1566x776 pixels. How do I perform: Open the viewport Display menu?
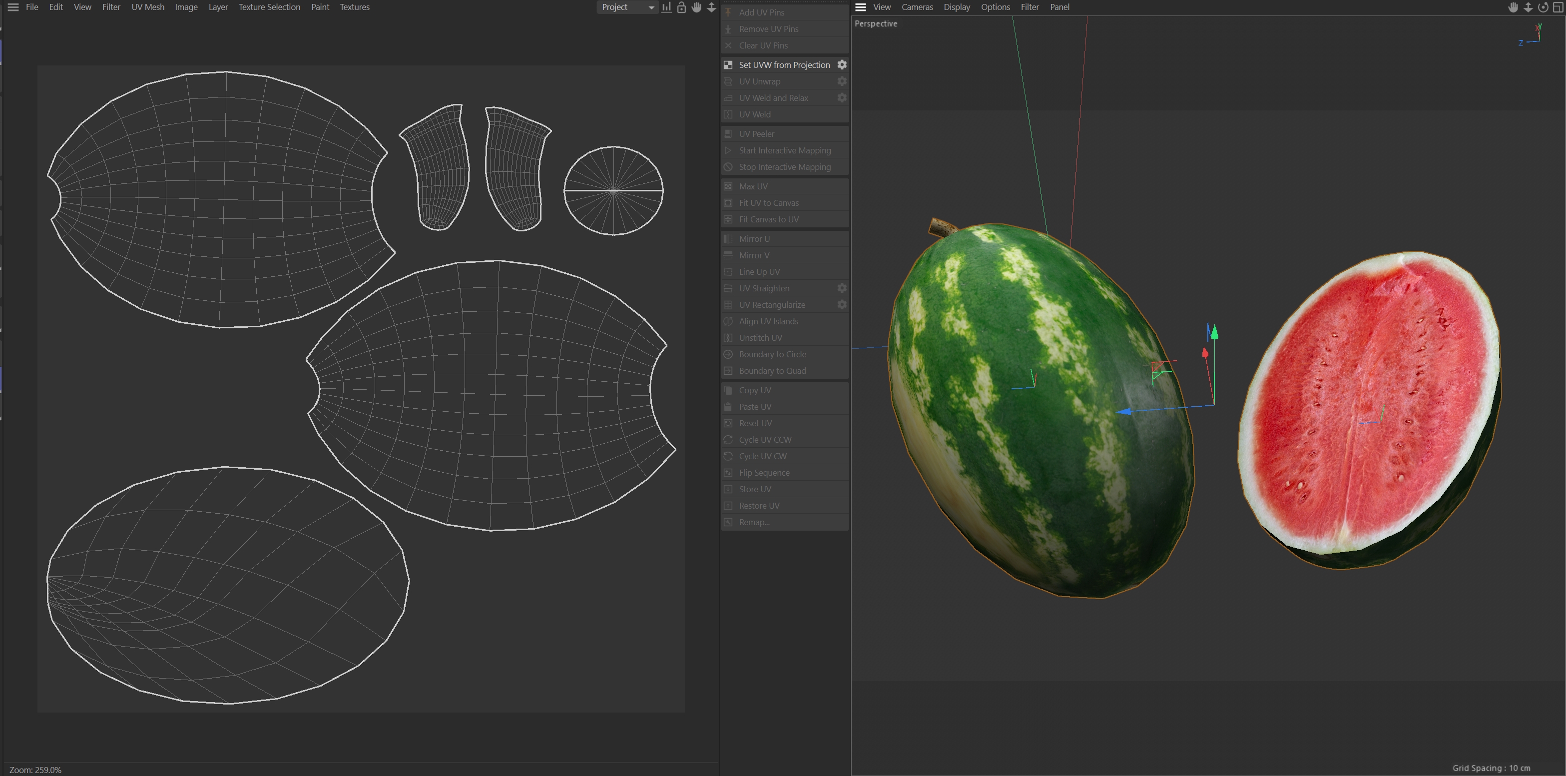click(956, 7)
